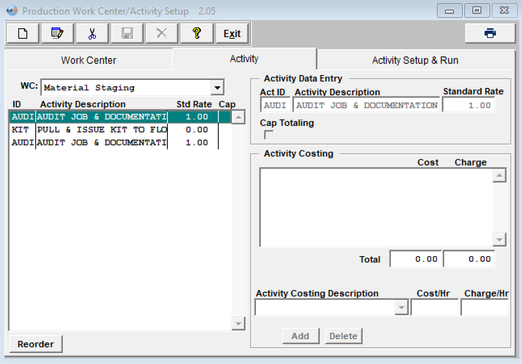Click the app logo in the title bar
The height and width of the screenshot is (364, 522).
pos(12,11)
